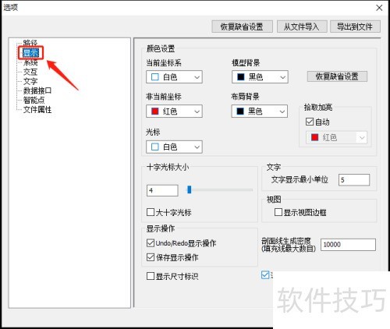The height and width of the screenshot is (329, 390).
Task: Click the 文字显示最小单位 input field
Action: click(354, 180)
